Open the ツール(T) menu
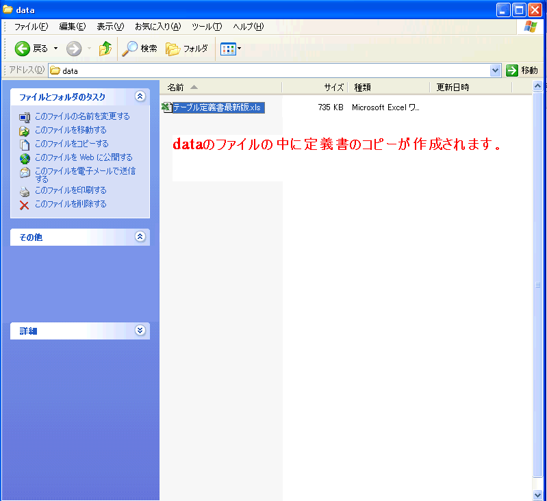Screen dimensions: 547x501 pos(206,27)
